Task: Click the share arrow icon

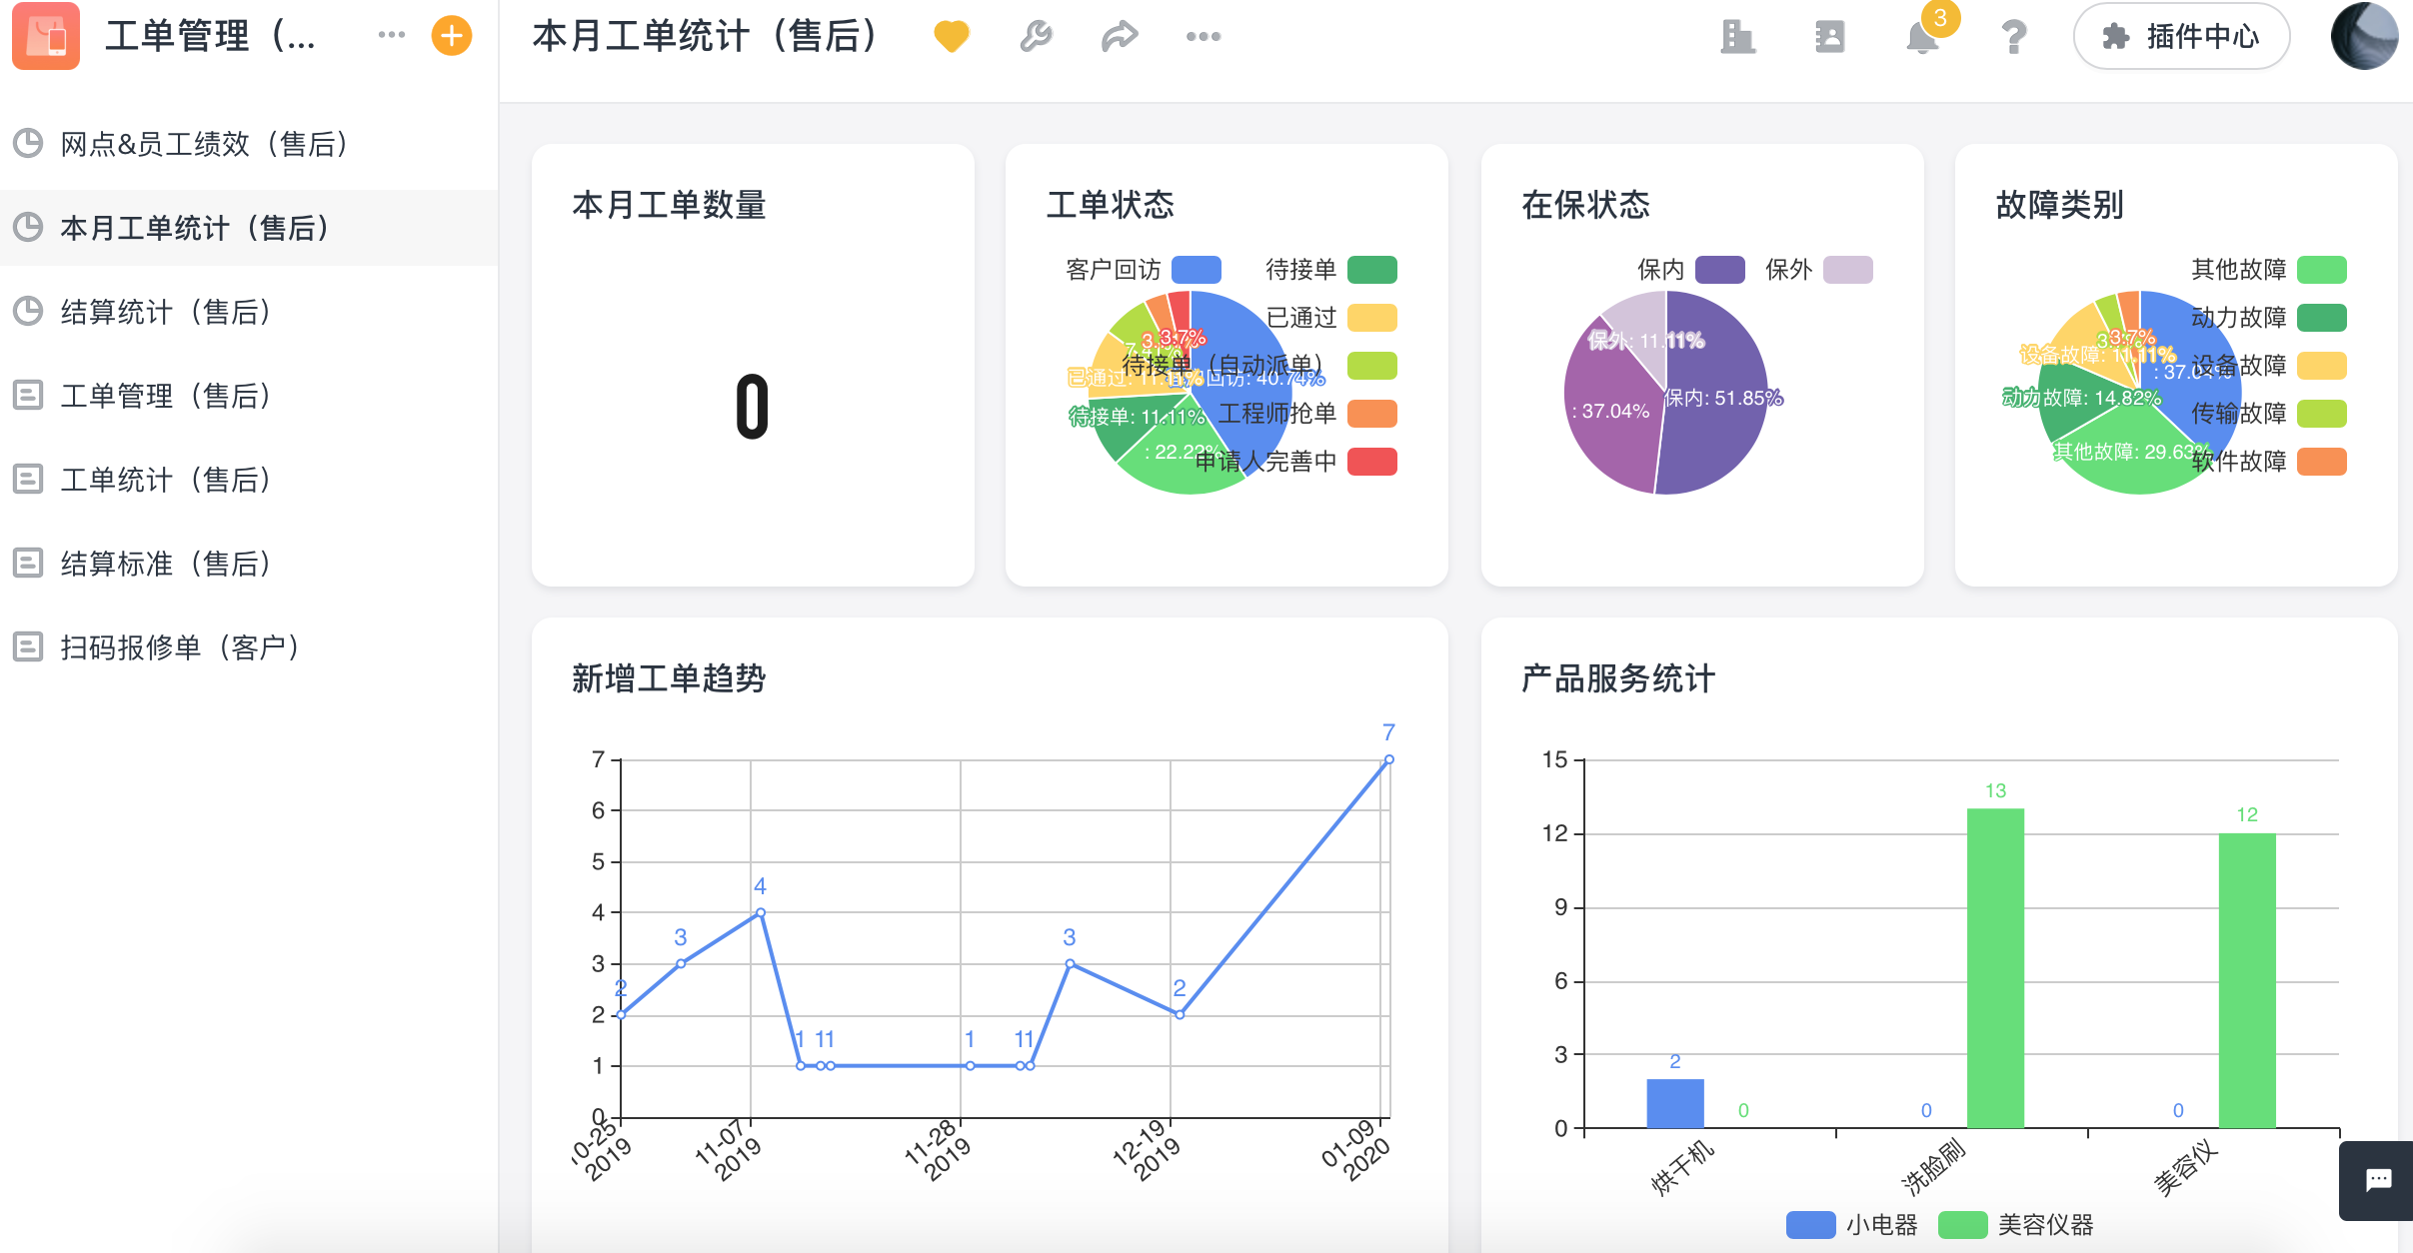Action: [x=1120, y=37]
